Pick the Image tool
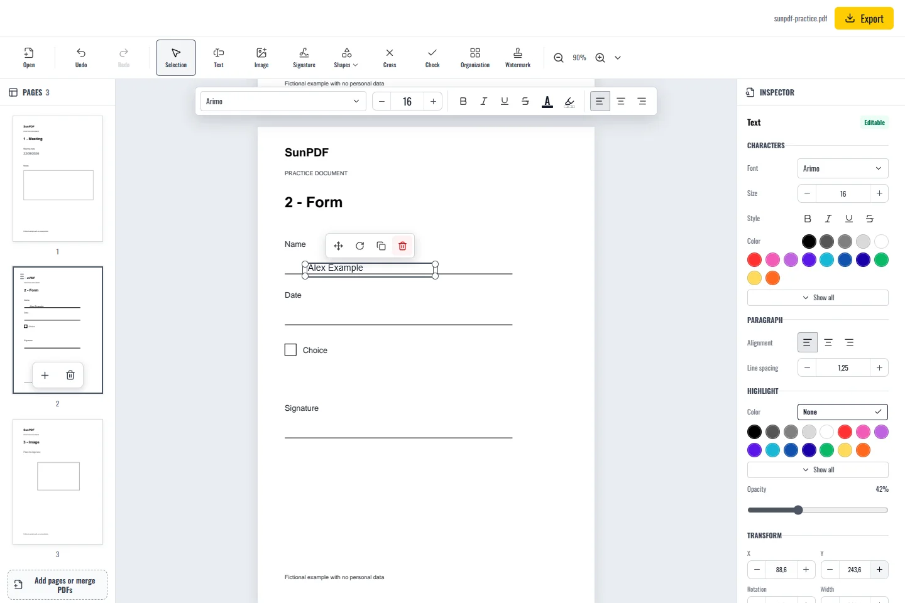Viewport: 905px width, 603px height. click(261, 58)
